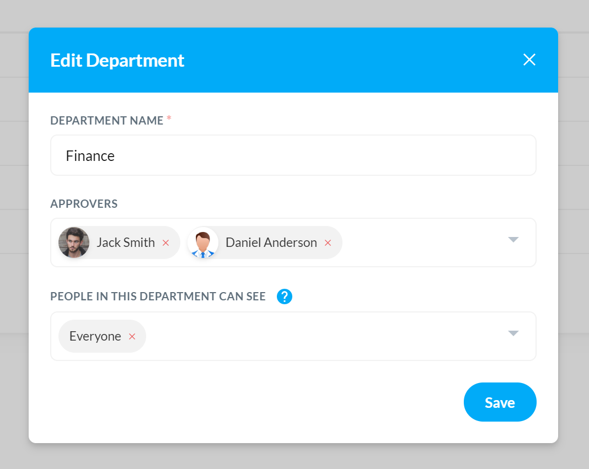Click Daniel Anderson's avatar image
This screenshot has width=589, height=469.
click(203, 242)
